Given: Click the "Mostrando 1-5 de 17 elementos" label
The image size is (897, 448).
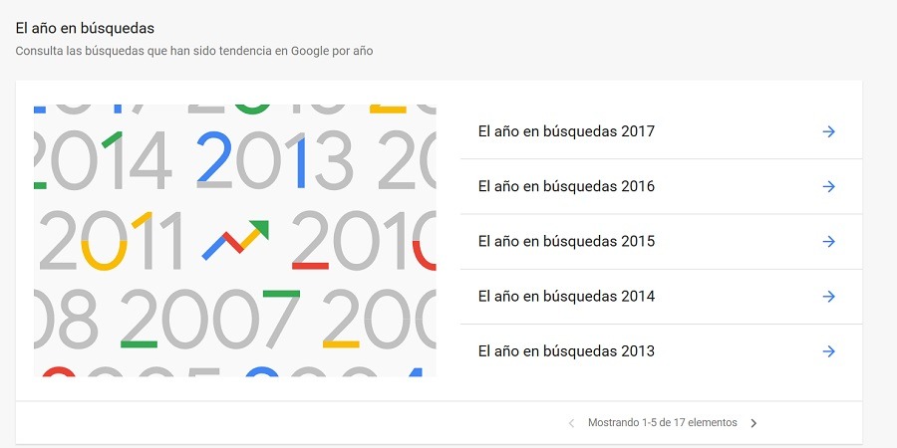Looking at the screenshot, I should coord(663,423).
